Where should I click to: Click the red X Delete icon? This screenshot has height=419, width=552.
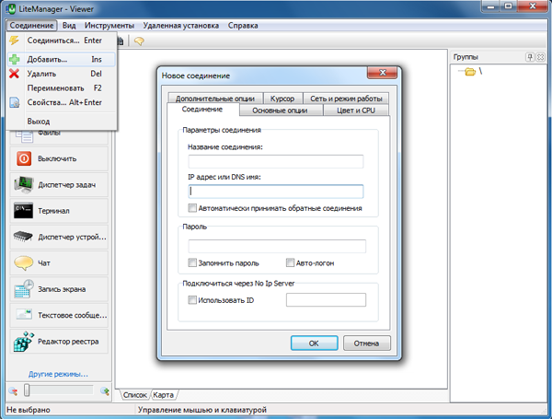pyautogui.click(x=14, y=74)
